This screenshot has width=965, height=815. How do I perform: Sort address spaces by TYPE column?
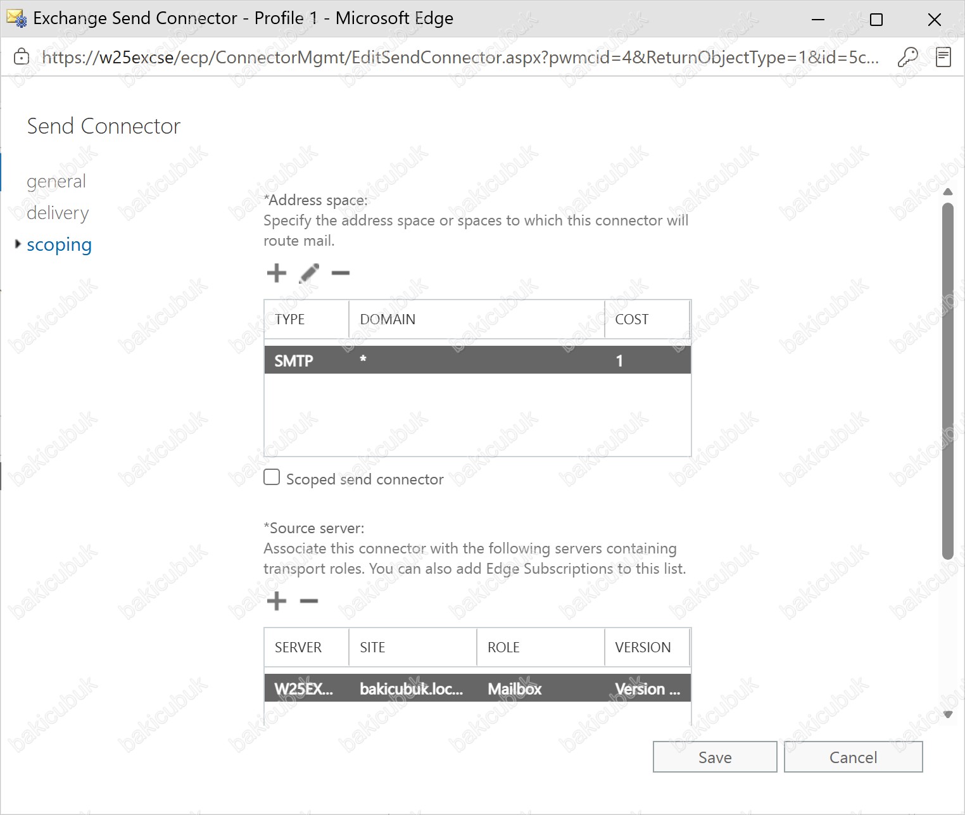point(306,319)
